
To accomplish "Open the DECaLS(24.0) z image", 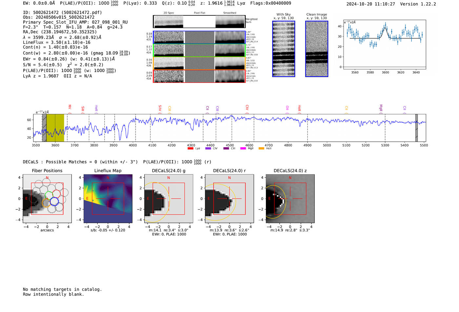I will tap(290, 198).
